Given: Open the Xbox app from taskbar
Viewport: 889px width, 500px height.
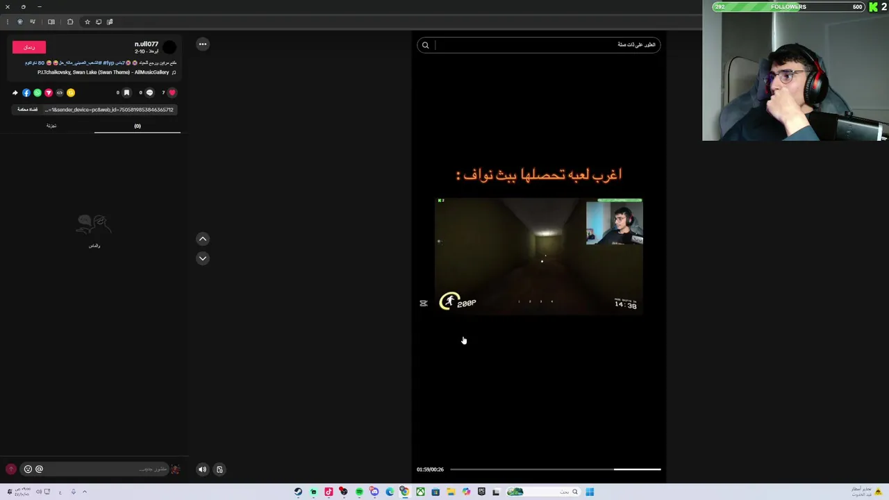Looking at the screenshot, I should pos(420,492).
